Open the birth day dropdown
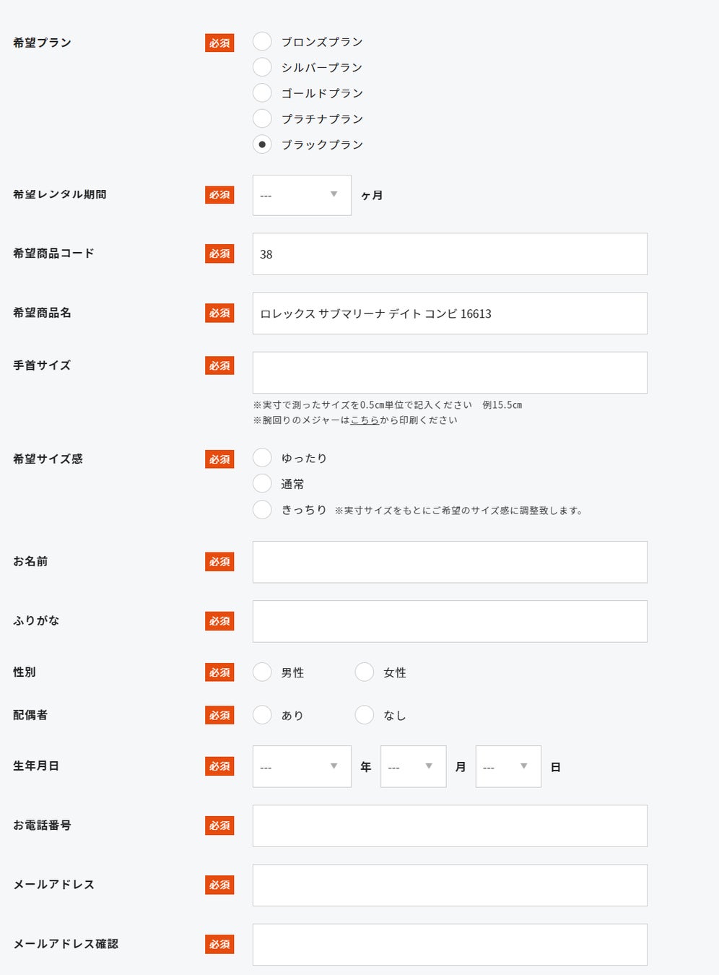 [x=508, y=766]
